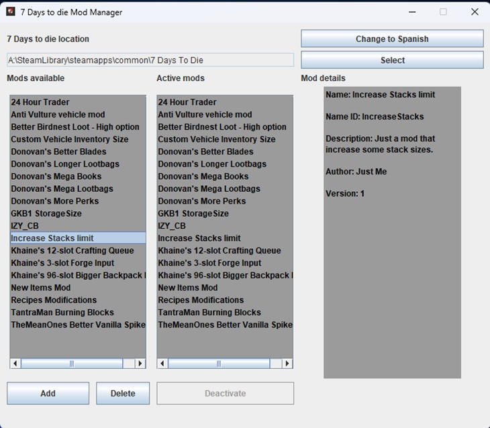
Task: Select Donovan's Better Blades in Active mods
Action: point(225,152)
